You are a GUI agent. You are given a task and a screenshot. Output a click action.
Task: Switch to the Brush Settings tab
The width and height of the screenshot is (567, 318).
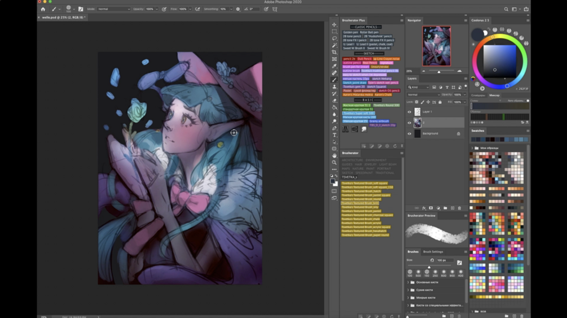(x=433, y=252)
